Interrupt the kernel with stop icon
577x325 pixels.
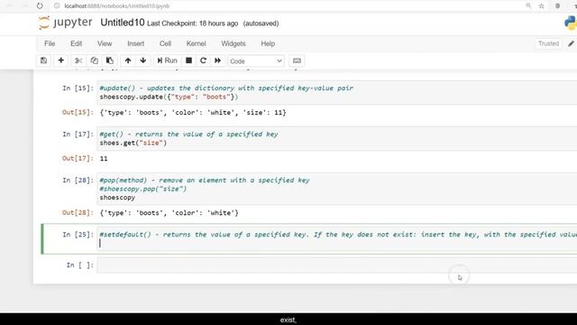coord(188,60)
